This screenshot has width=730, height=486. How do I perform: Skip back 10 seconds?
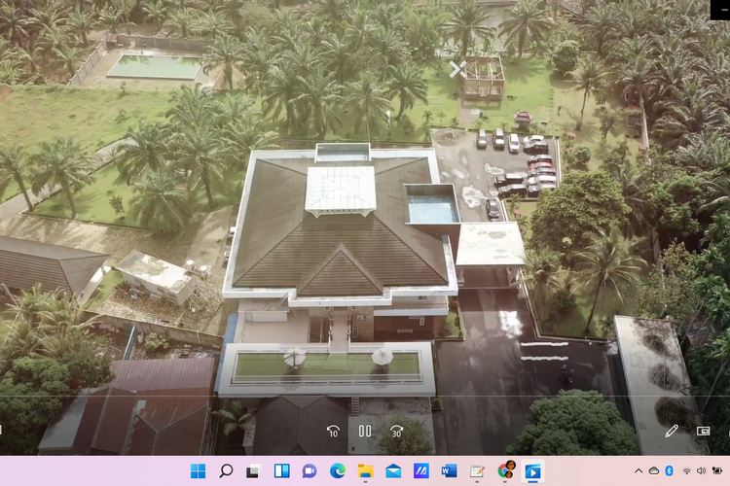click(x=333, y=431)
